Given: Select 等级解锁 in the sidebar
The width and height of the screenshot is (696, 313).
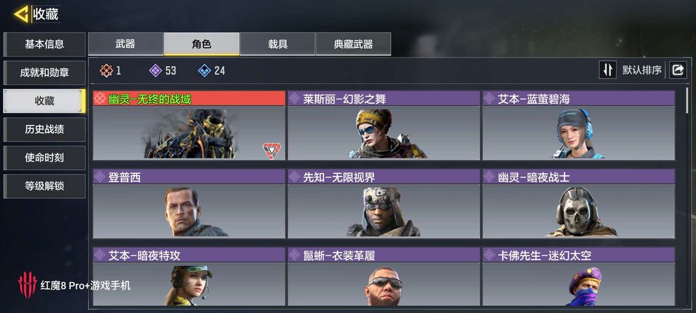Looking at the screenshot, I should tap(44, 186).
